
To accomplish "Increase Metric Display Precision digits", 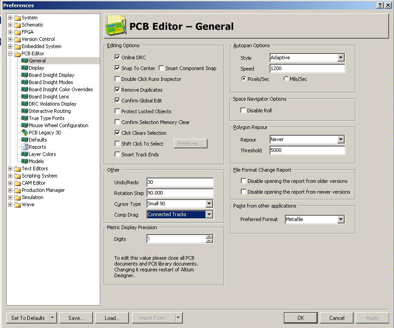I will click(x=209, y=236).
